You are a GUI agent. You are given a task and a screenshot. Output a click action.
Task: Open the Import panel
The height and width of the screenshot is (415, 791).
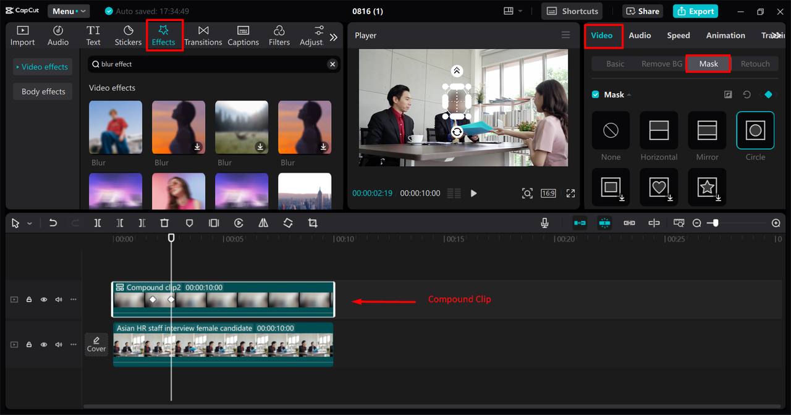point(22,36)
